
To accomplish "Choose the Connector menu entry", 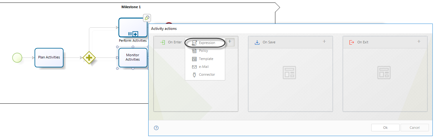I will click(207, 74).
